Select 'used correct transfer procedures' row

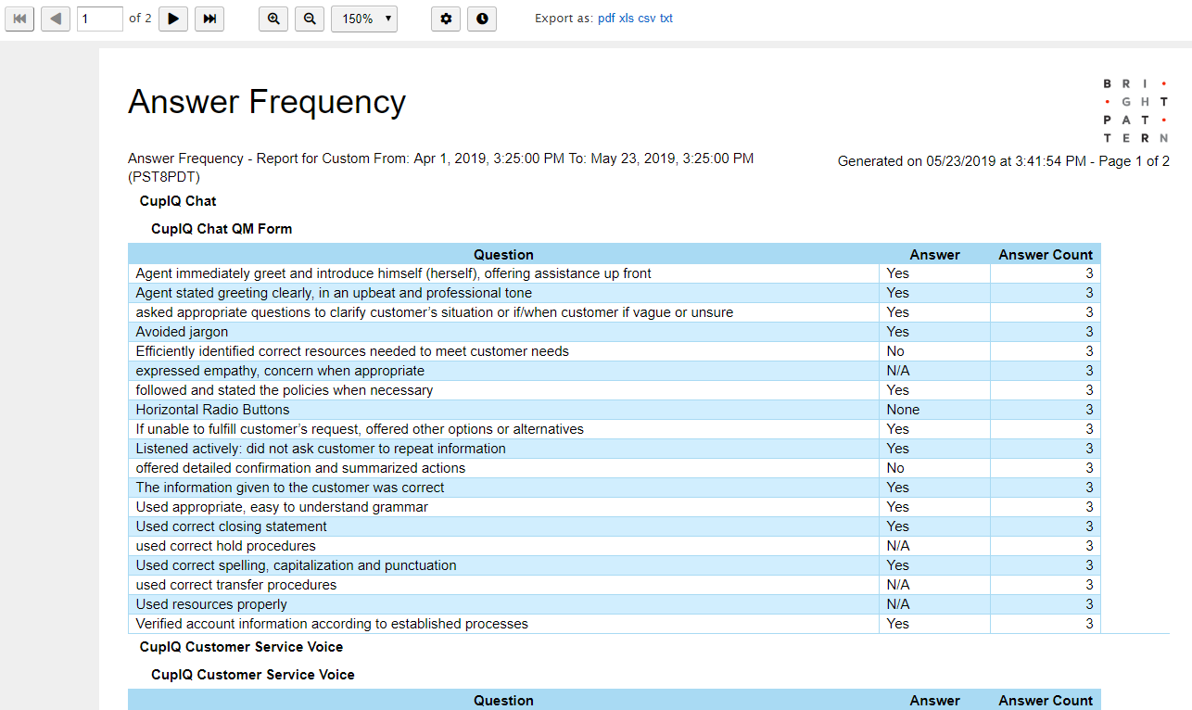[615, 585]
